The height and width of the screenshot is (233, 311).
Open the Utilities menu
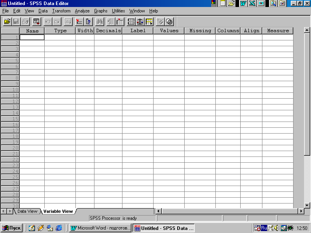pos(118,11)
